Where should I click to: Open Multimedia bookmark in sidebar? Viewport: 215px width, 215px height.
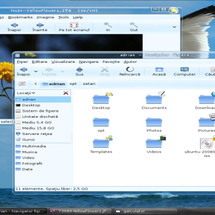click(43, 146)
